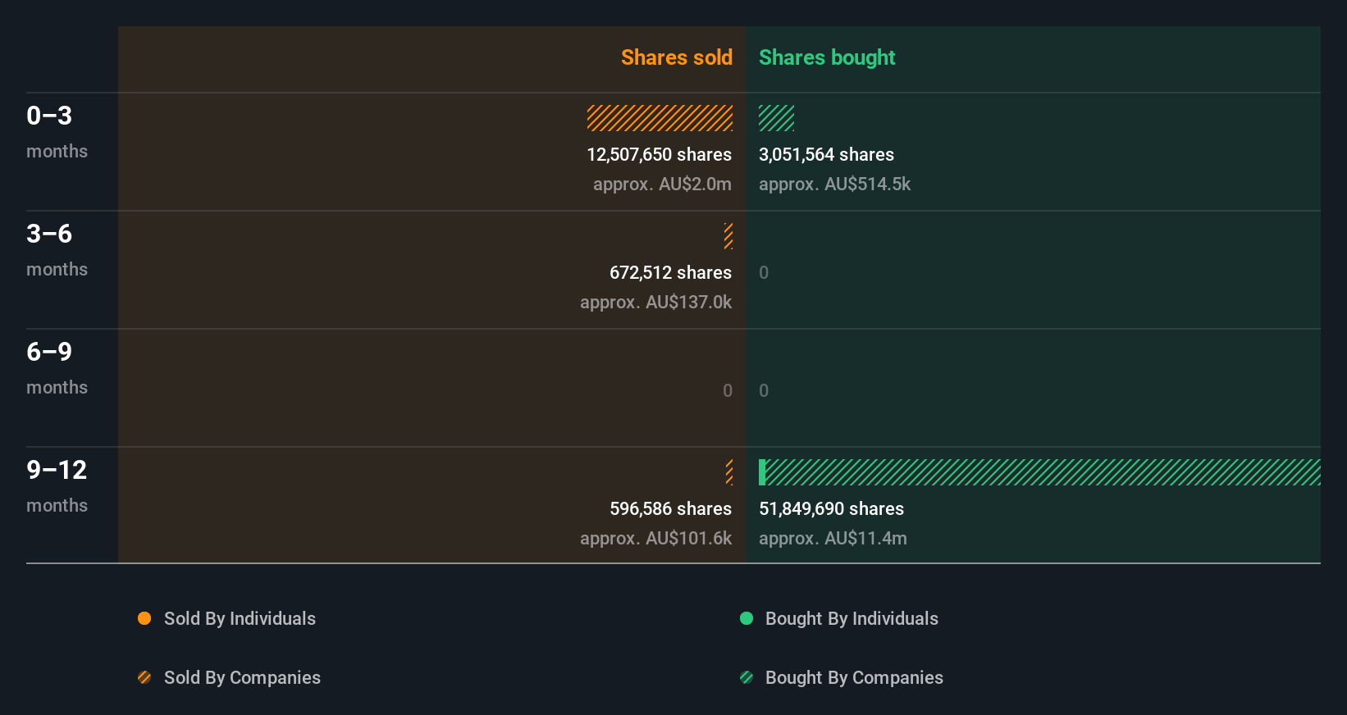Click the 3–6 months row label
The height and width of the screenshot is (715, 1347).
57,250
